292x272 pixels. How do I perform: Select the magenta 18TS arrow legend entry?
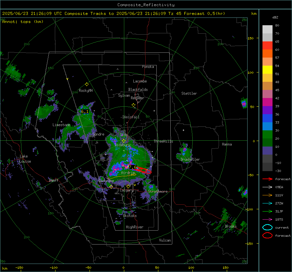pos(267,220)
